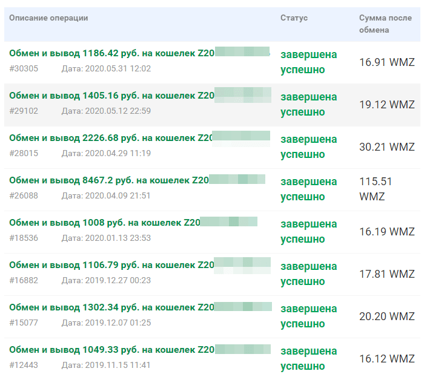Click amount 16.12 WMZ

click(x=387, y=359)
